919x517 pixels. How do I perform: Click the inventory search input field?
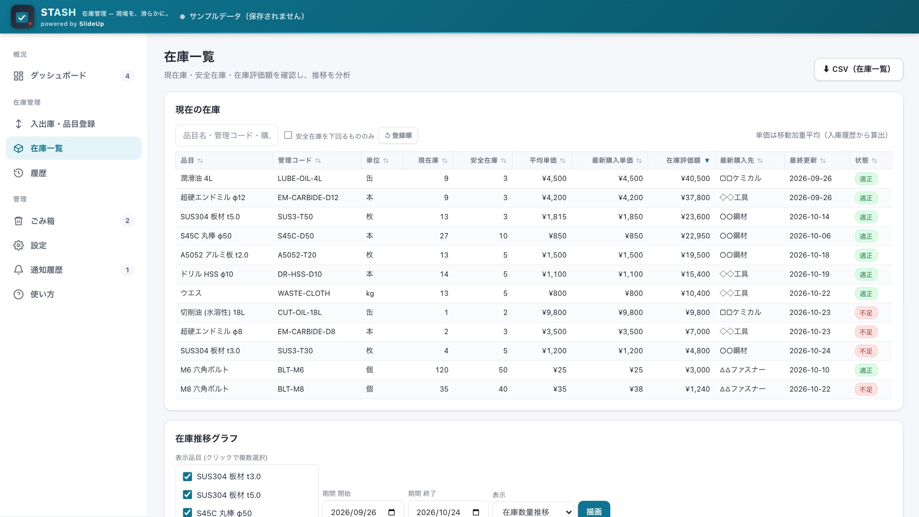[x=227, y=135]
